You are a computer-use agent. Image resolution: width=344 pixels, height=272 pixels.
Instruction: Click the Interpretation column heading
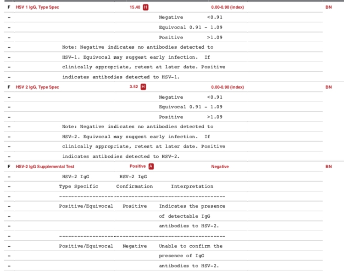tap(192, 187)
